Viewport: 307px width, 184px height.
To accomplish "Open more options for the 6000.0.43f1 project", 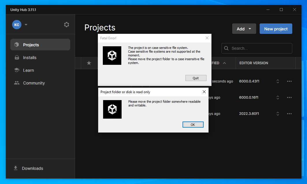I will coord(289,81).
